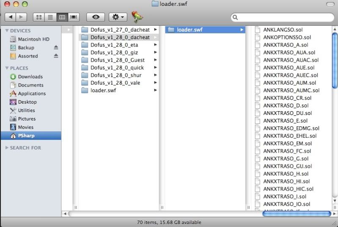
Task: Click the arrow beside Dofus_v1_28_0_vale
Action: 155,83
